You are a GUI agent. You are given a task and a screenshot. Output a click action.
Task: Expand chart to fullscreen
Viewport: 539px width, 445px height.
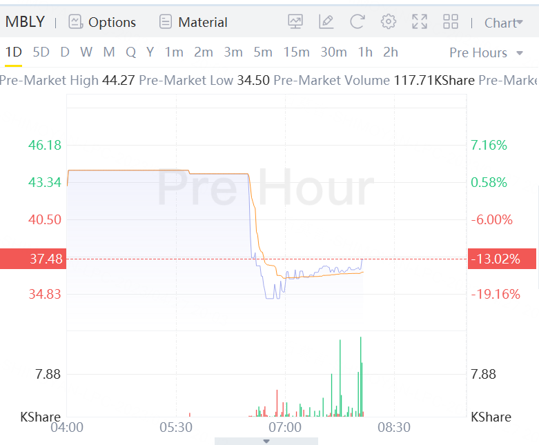pyautogui.click(x=420, y=22)
